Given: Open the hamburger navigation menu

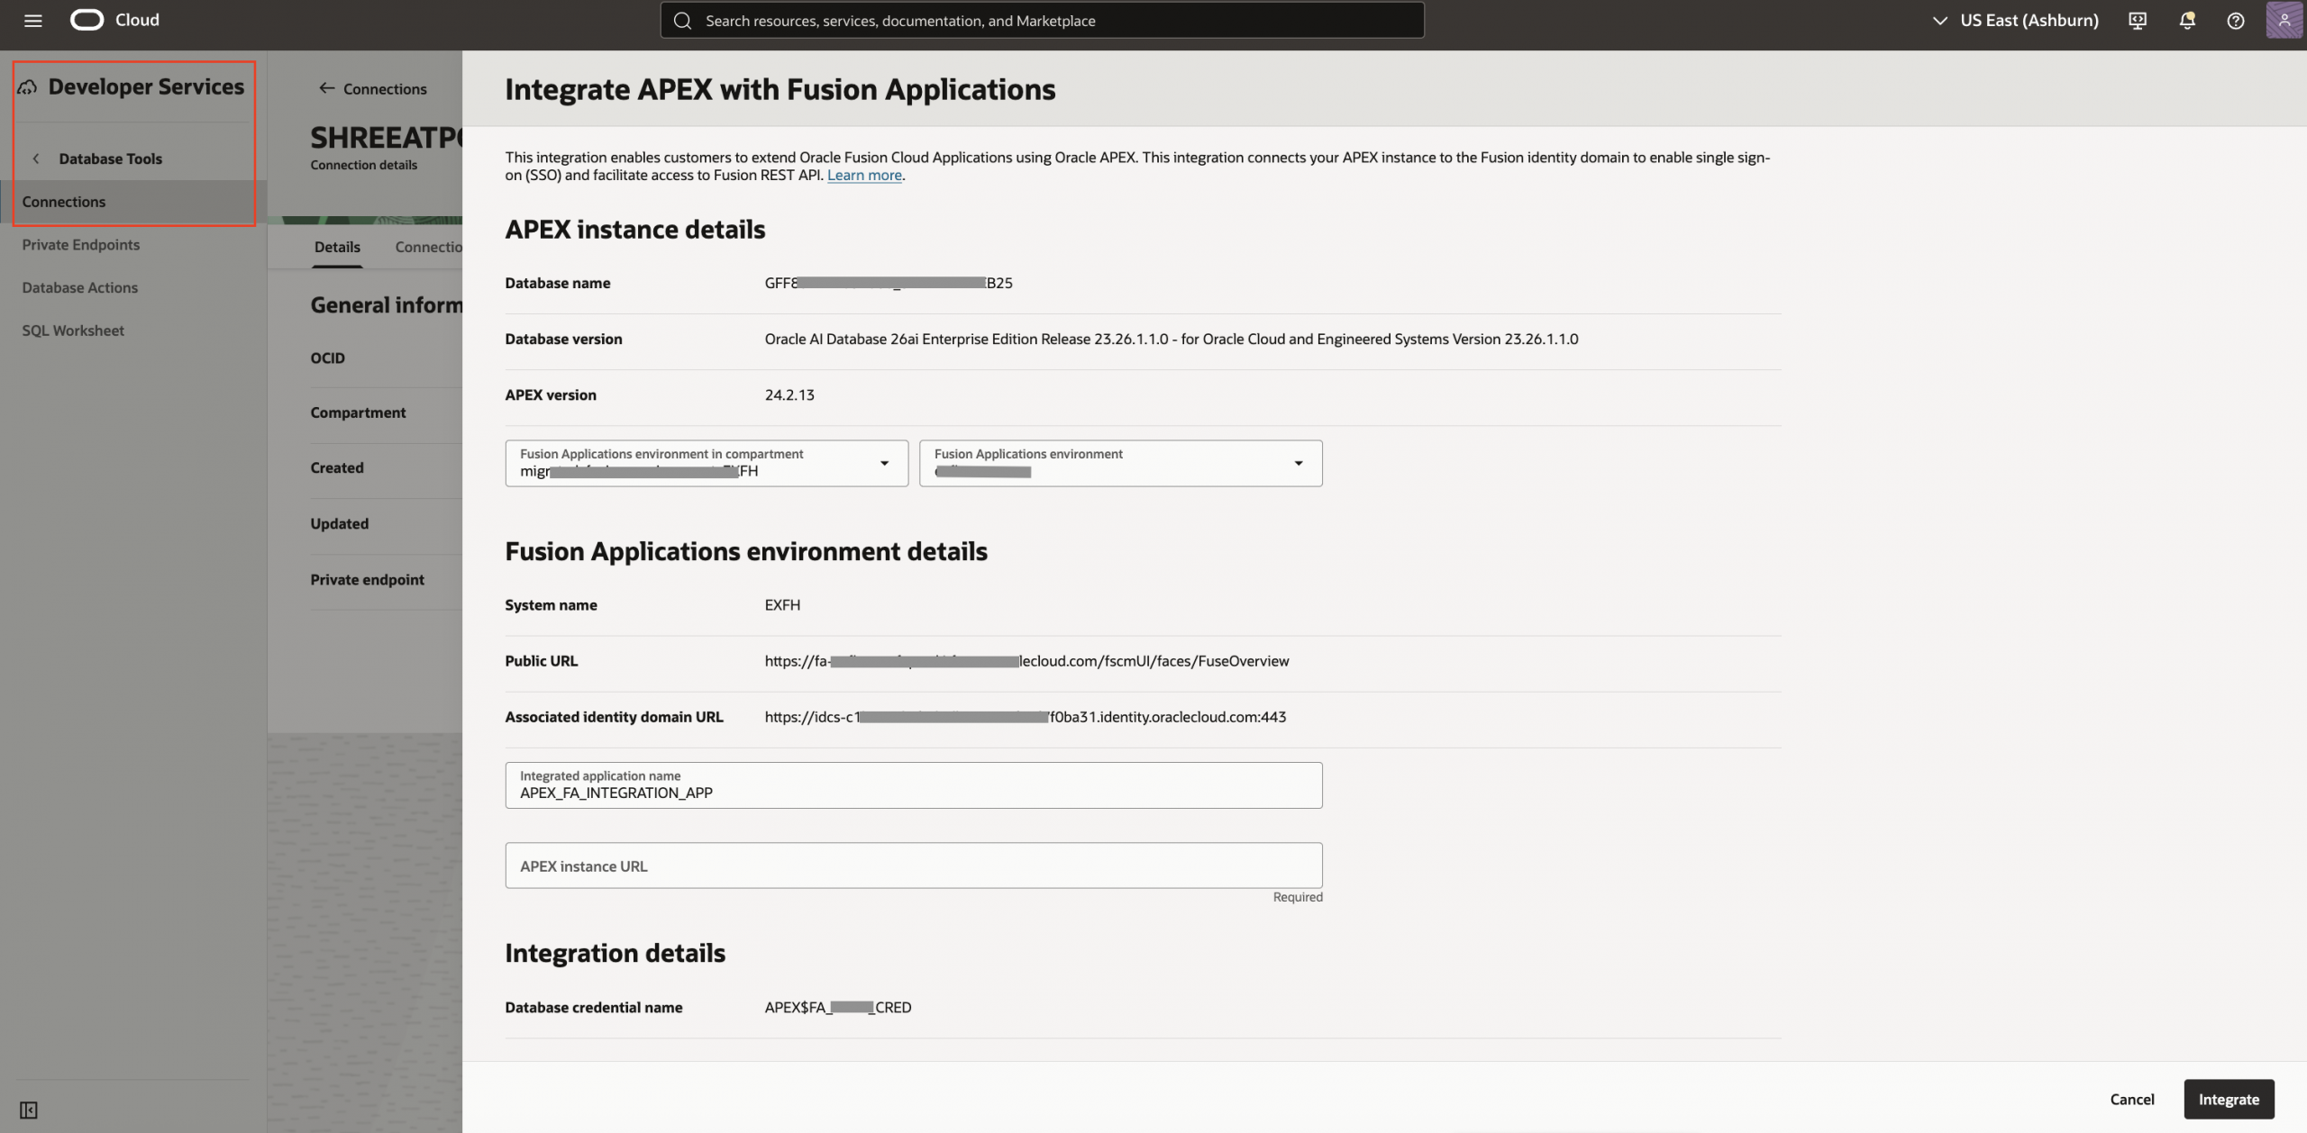Looking at the screenshot, I should [x=33, y=21].
